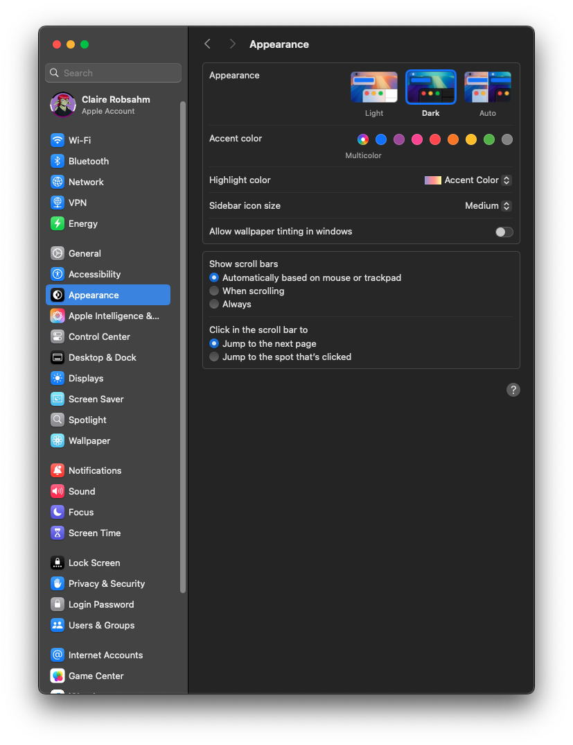Go to Notifications settings pane

tap(95, 470)
